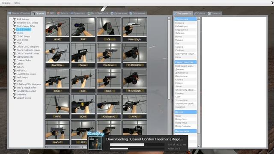Choose the Сварка (Weld) tool

click(x=185, y=47)
